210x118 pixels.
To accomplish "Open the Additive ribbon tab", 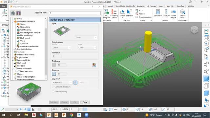I will [191, 6].
